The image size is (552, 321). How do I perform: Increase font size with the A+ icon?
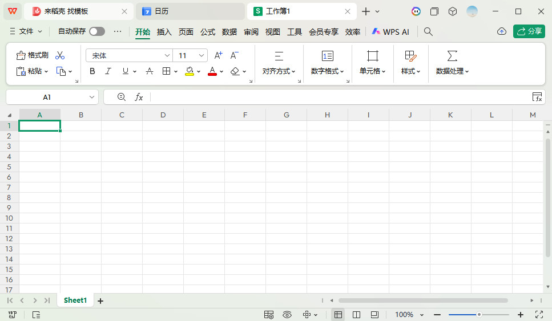(x=218, y=55)
